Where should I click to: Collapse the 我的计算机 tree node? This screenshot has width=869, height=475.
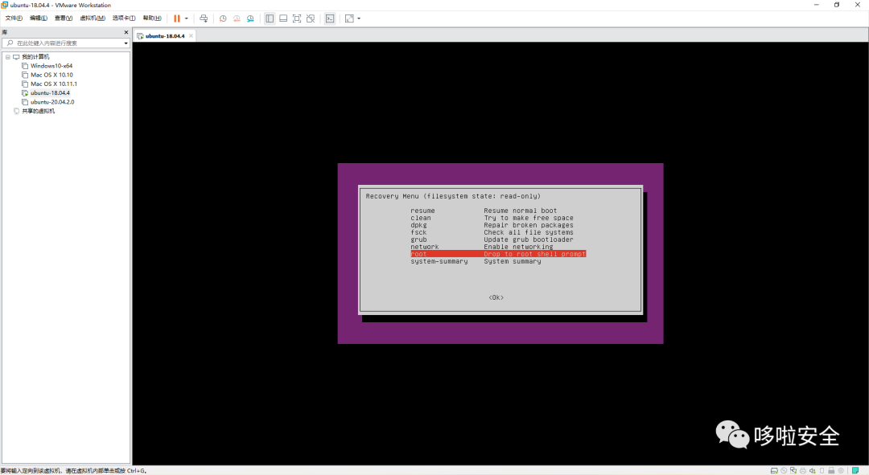tap(8, 57)
